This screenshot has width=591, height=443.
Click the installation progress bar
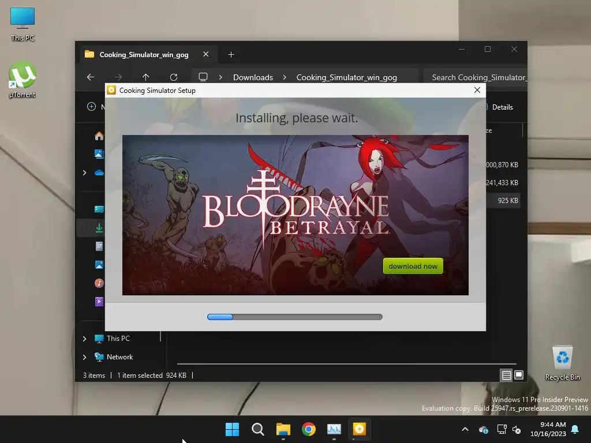click(295, 317)
